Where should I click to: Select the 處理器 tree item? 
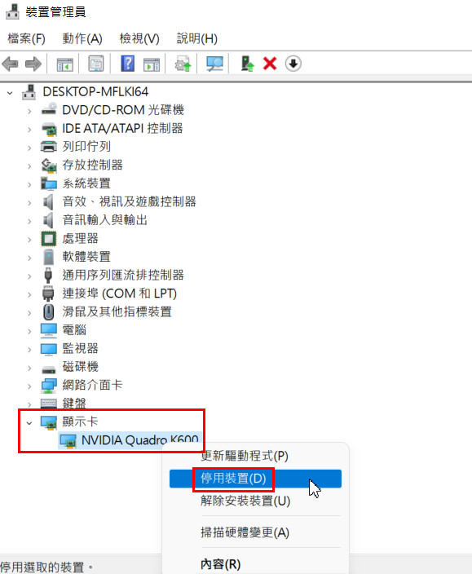click(x=80, y=239)
